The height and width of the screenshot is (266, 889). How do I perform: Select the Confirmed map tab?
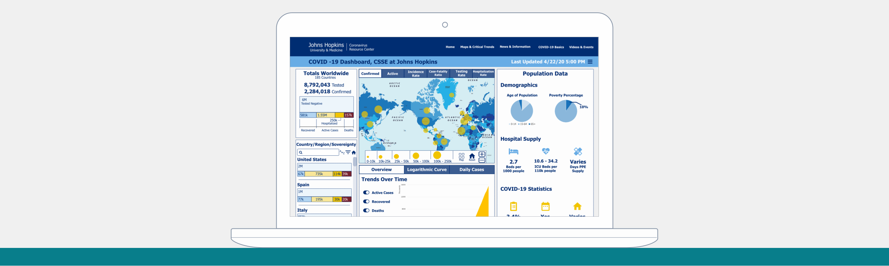pyautogui.click(x=370, y=73)
